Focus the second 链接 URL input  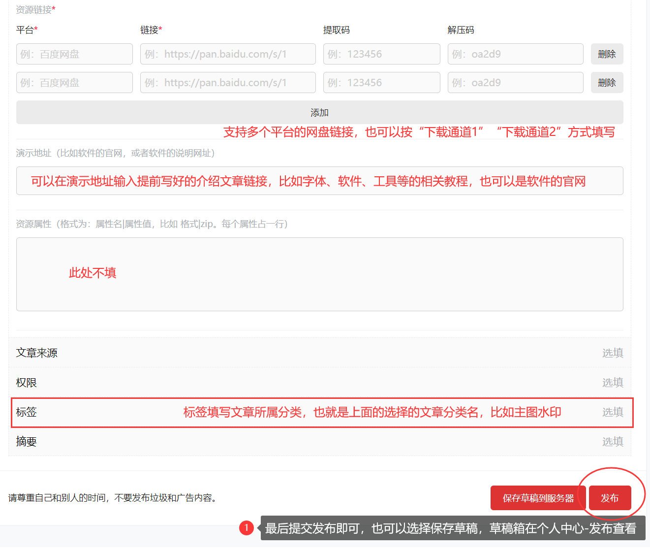(228, 82)
